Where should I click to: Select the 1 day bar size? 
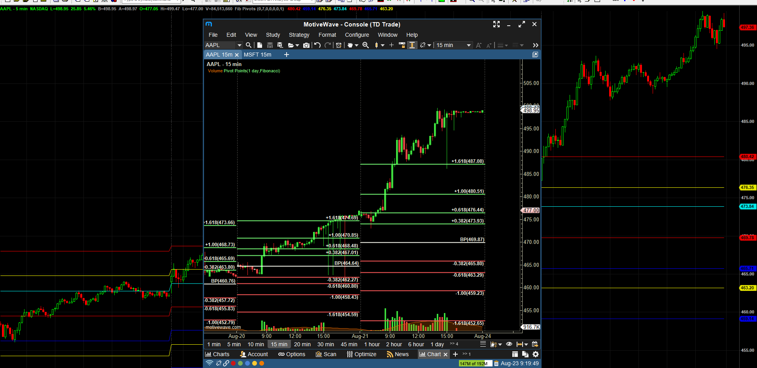[x=437, y=344]
